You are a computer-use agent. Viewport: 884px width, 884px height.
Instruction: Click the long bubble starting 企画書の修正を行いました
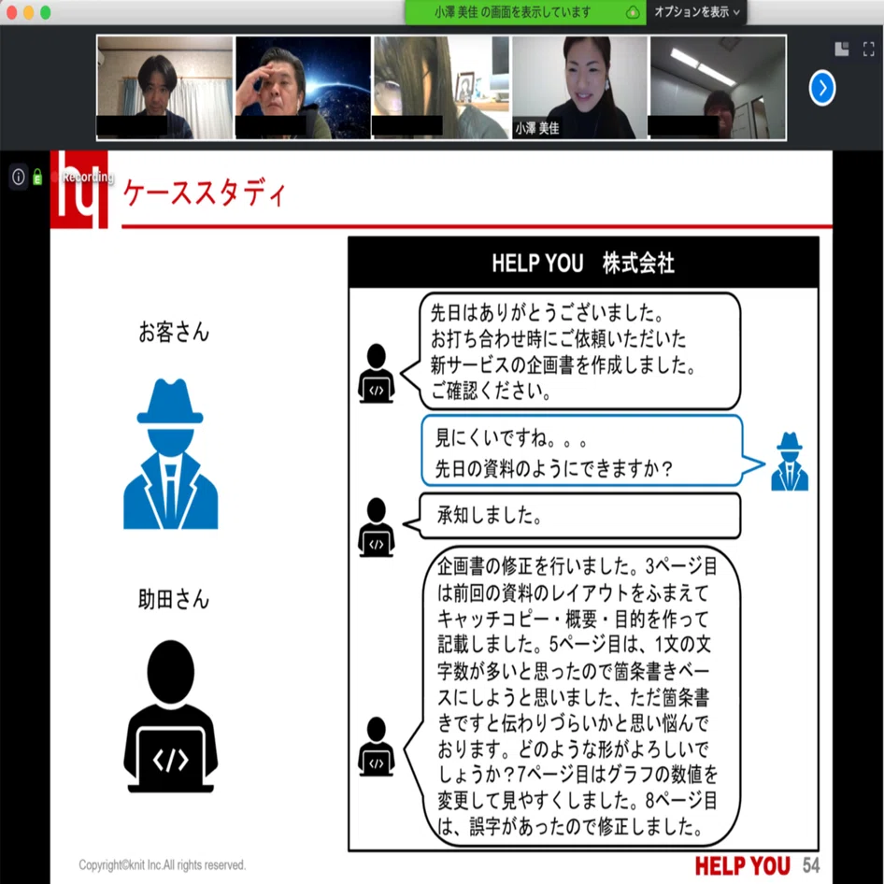tap(580, 696)
